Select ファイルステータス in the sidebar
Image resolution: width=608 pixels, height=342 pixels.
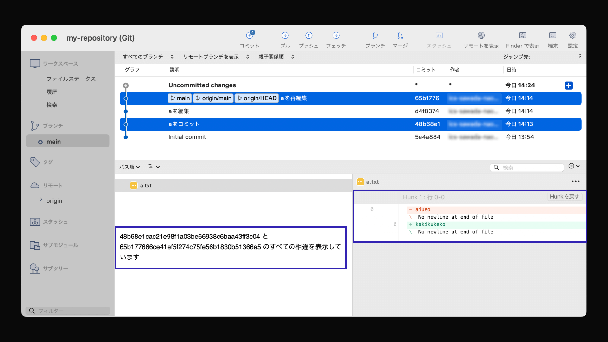coord(71,79)
